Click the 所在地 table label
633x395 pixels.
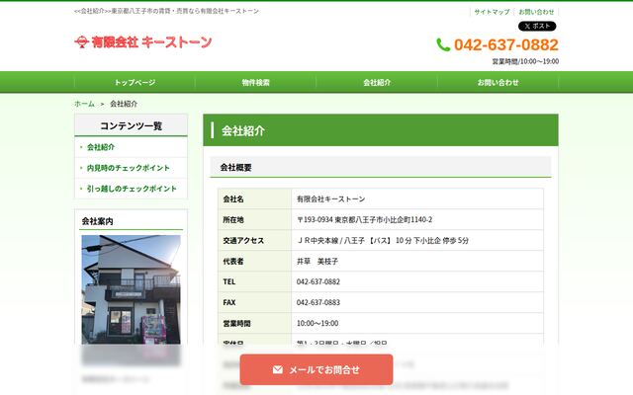[233, 219]
